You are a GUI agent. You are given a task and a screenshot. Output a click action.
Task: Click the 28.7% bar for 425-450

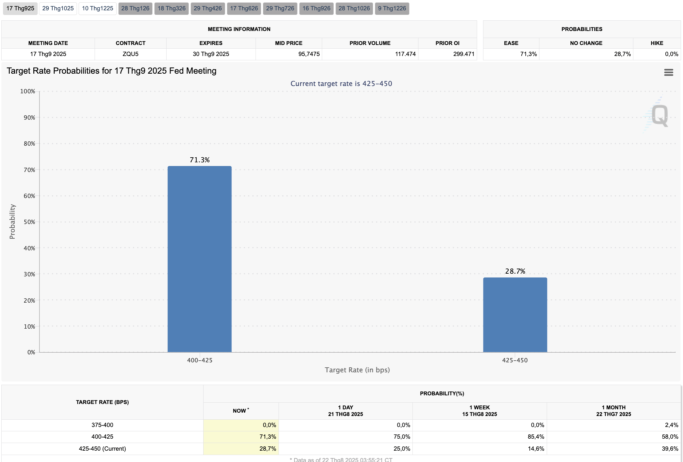click(515, 315)
